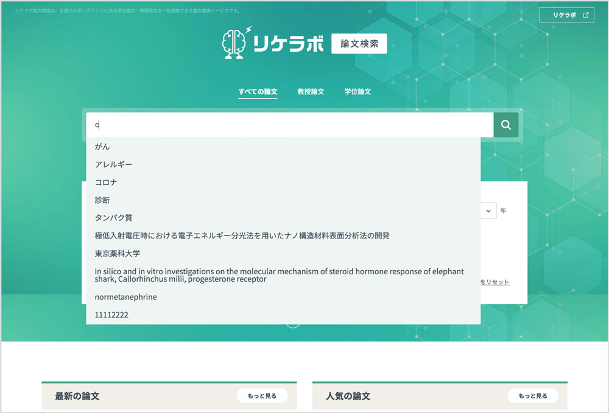
Task: Choose suggestion がん
Action: (283, 147)
